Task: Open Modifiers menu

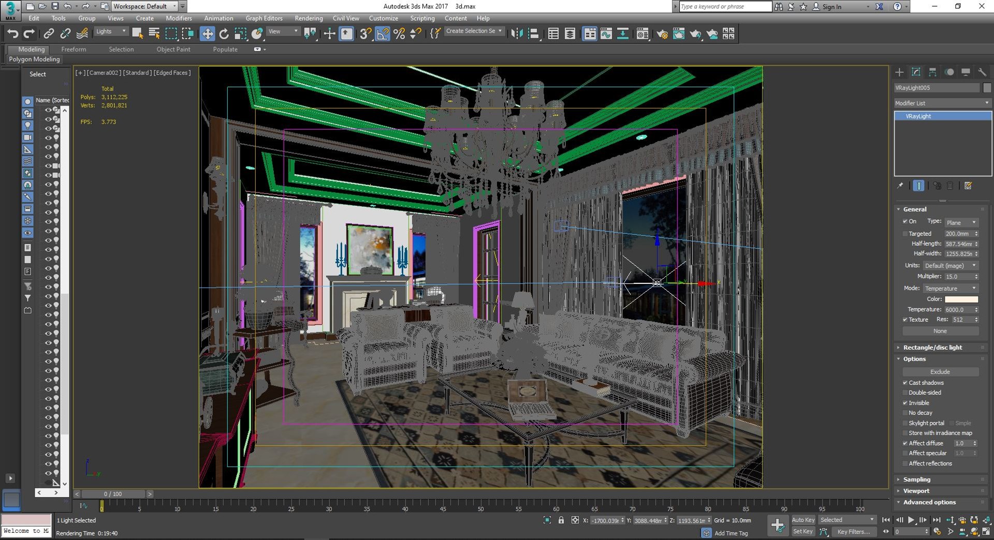Action: tap(179, 18)
